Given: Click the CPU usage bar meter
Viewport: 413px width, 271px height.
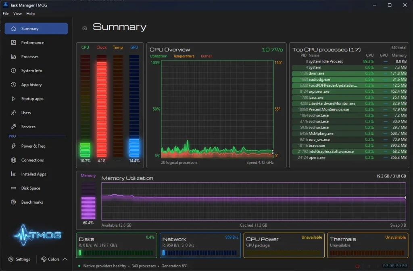Looking at the screenshot, I should tap(85, 106).
